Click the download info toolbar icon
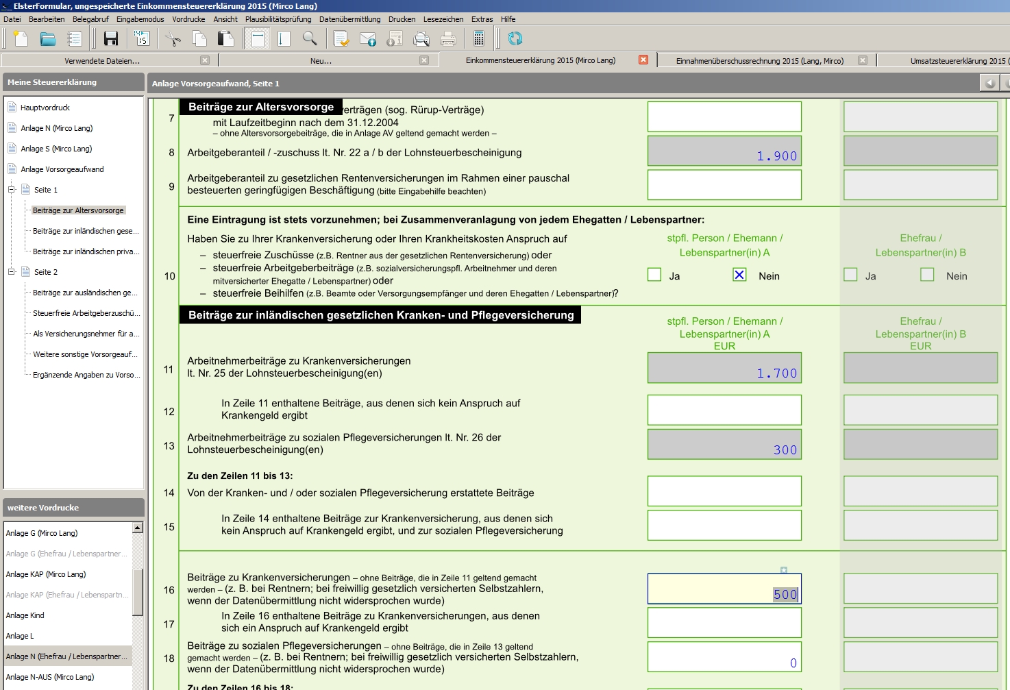1010x690 pixels. click(395, 39)
